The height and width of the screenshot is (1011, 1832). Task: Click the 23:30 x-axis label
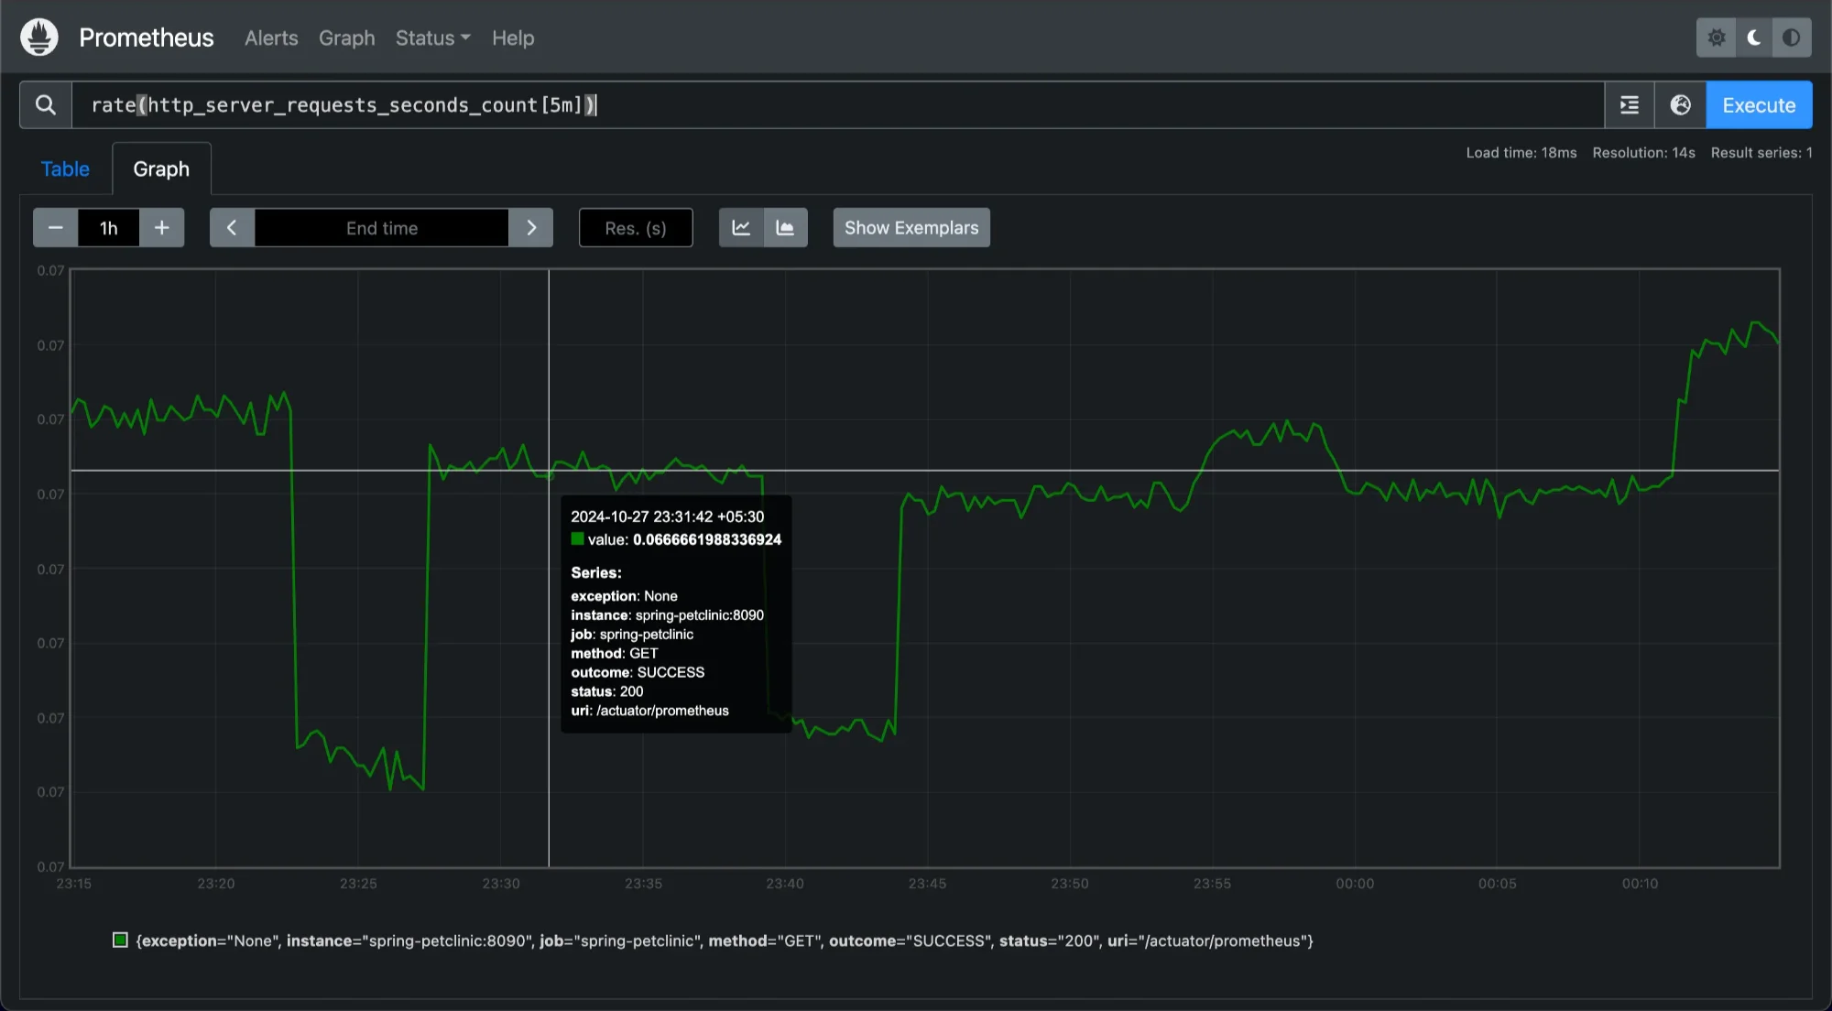click(501, 884)
